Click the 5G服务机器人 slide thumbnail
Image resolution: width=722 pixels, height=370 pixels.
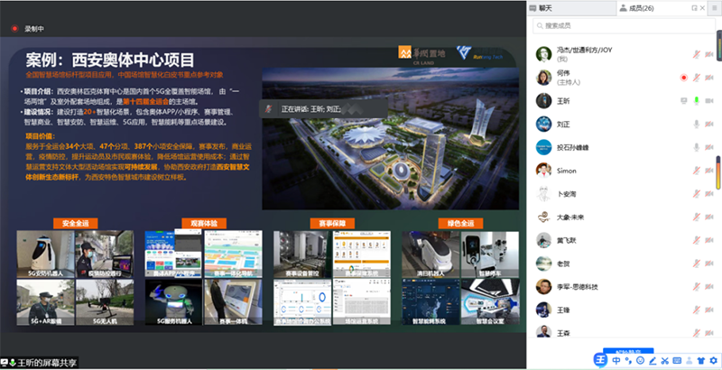[173, 302]
